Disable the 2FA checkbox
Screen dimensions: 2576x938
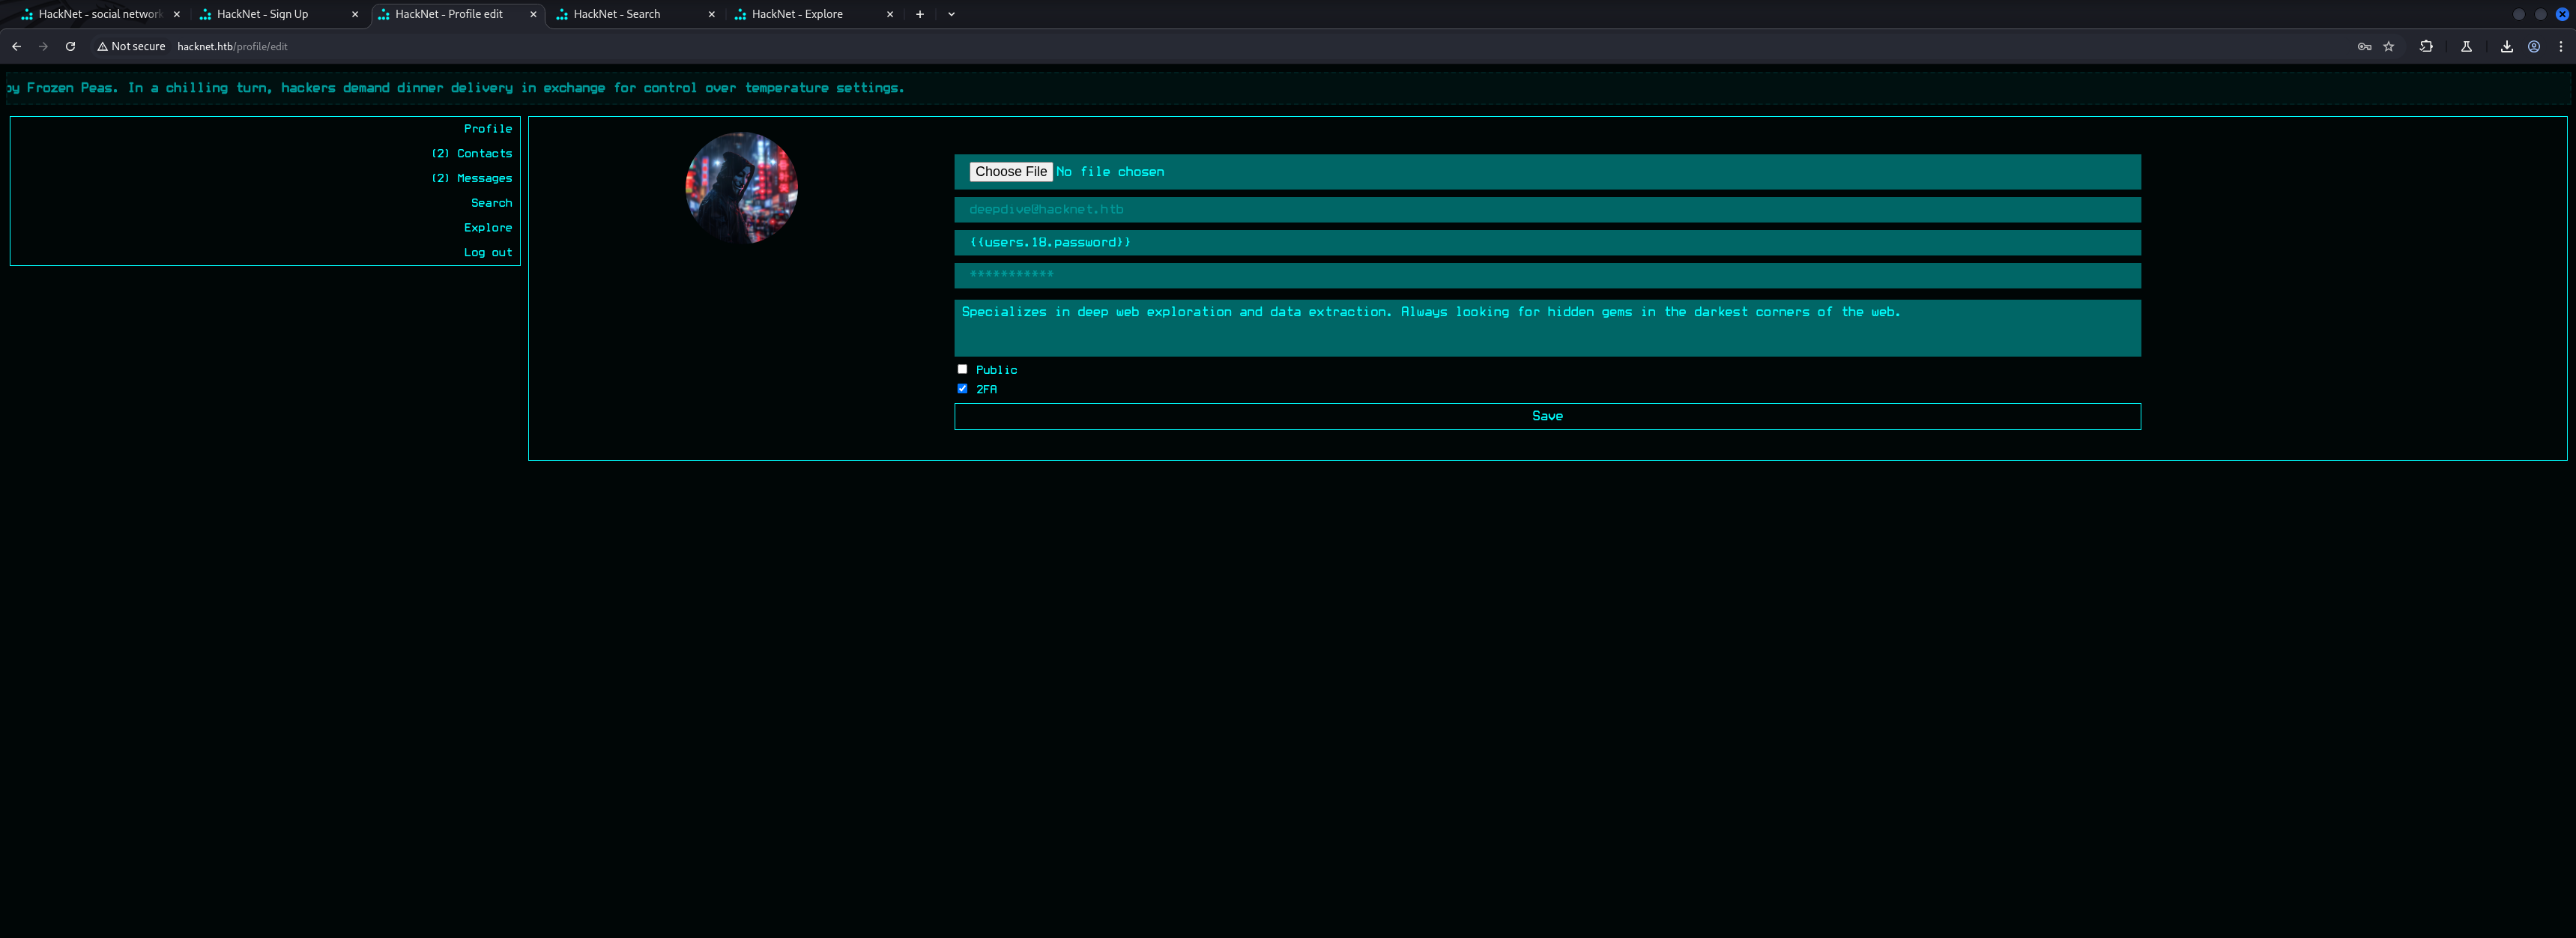[962, 389]
